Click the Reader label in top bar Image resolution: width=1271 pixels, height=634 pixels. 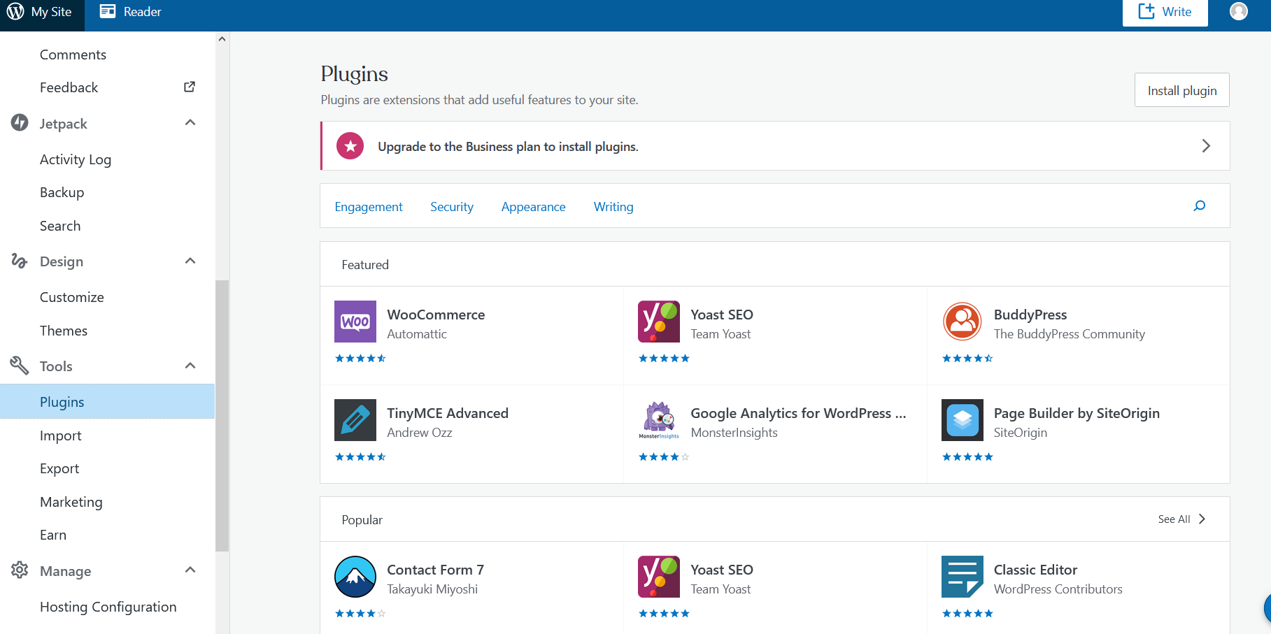pyautogui.click(x=142, y=12)
